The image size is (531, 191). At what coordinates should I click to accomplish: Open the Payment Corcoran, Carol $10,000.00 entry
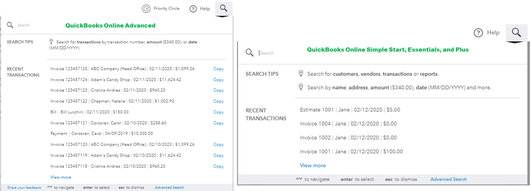coord(102,134)
